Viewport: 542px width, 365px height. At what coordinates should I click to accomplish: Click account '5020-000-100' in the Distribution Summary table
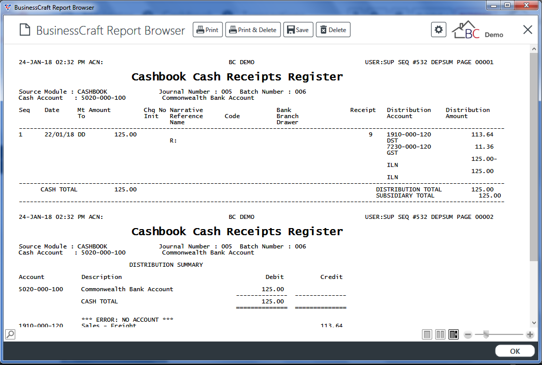[x=41, y=289]
